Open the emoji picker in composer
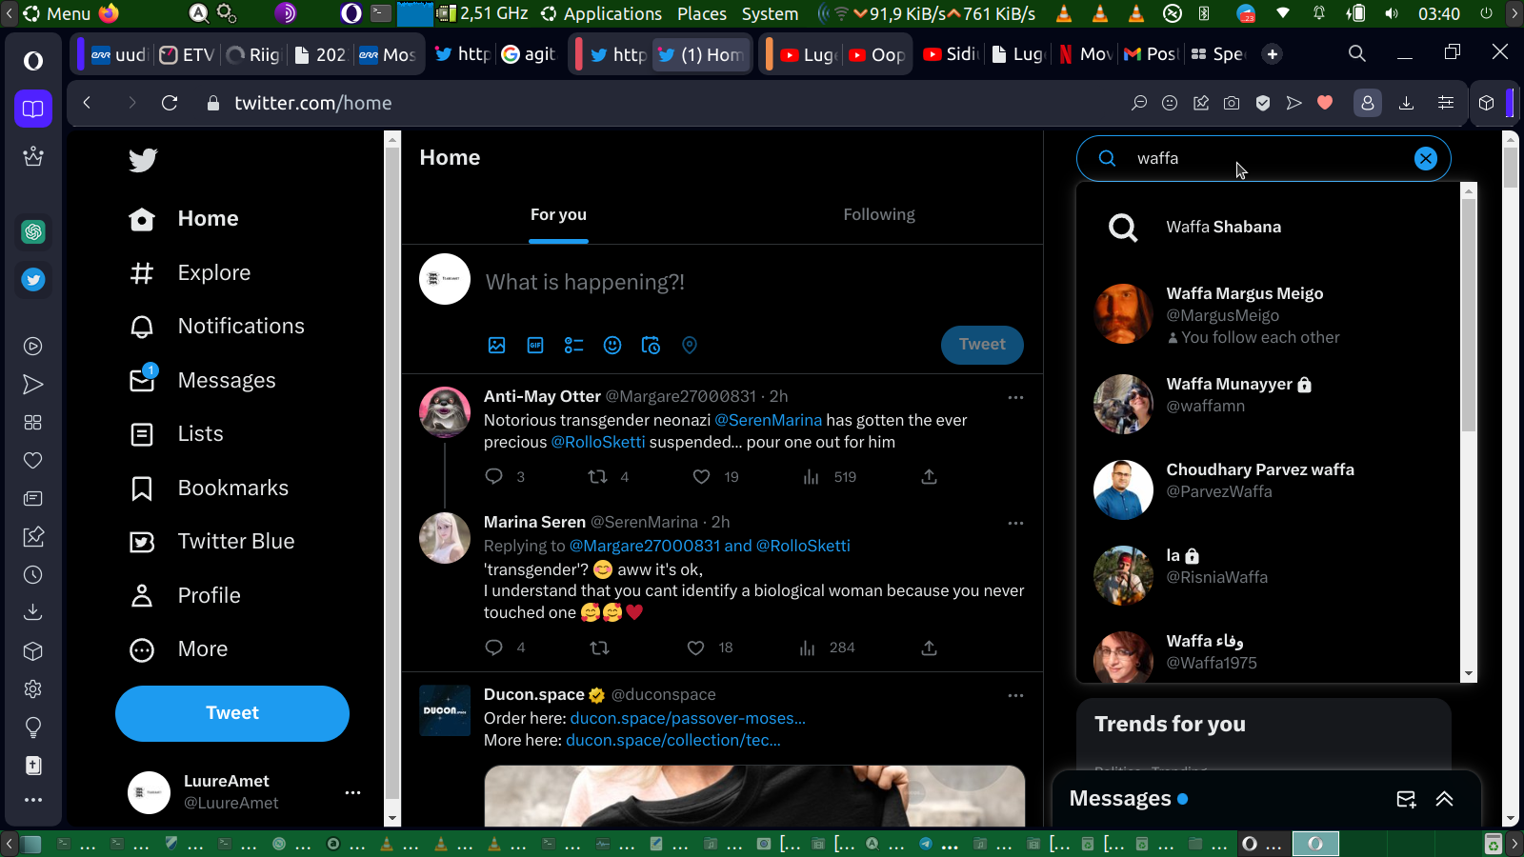Image resolution: width=1524 pixels, height=857 pixels. pos(612,345)
